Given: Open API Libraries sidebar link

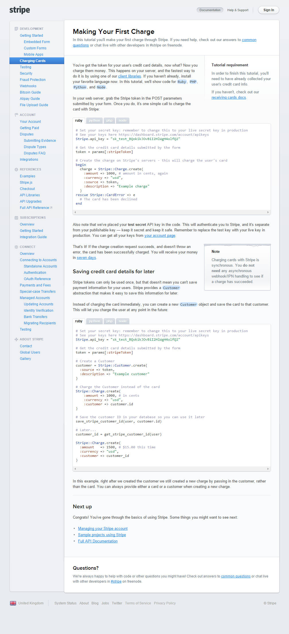Looking at the screenshot, I should pyautogui.click(x=30, y=195).
